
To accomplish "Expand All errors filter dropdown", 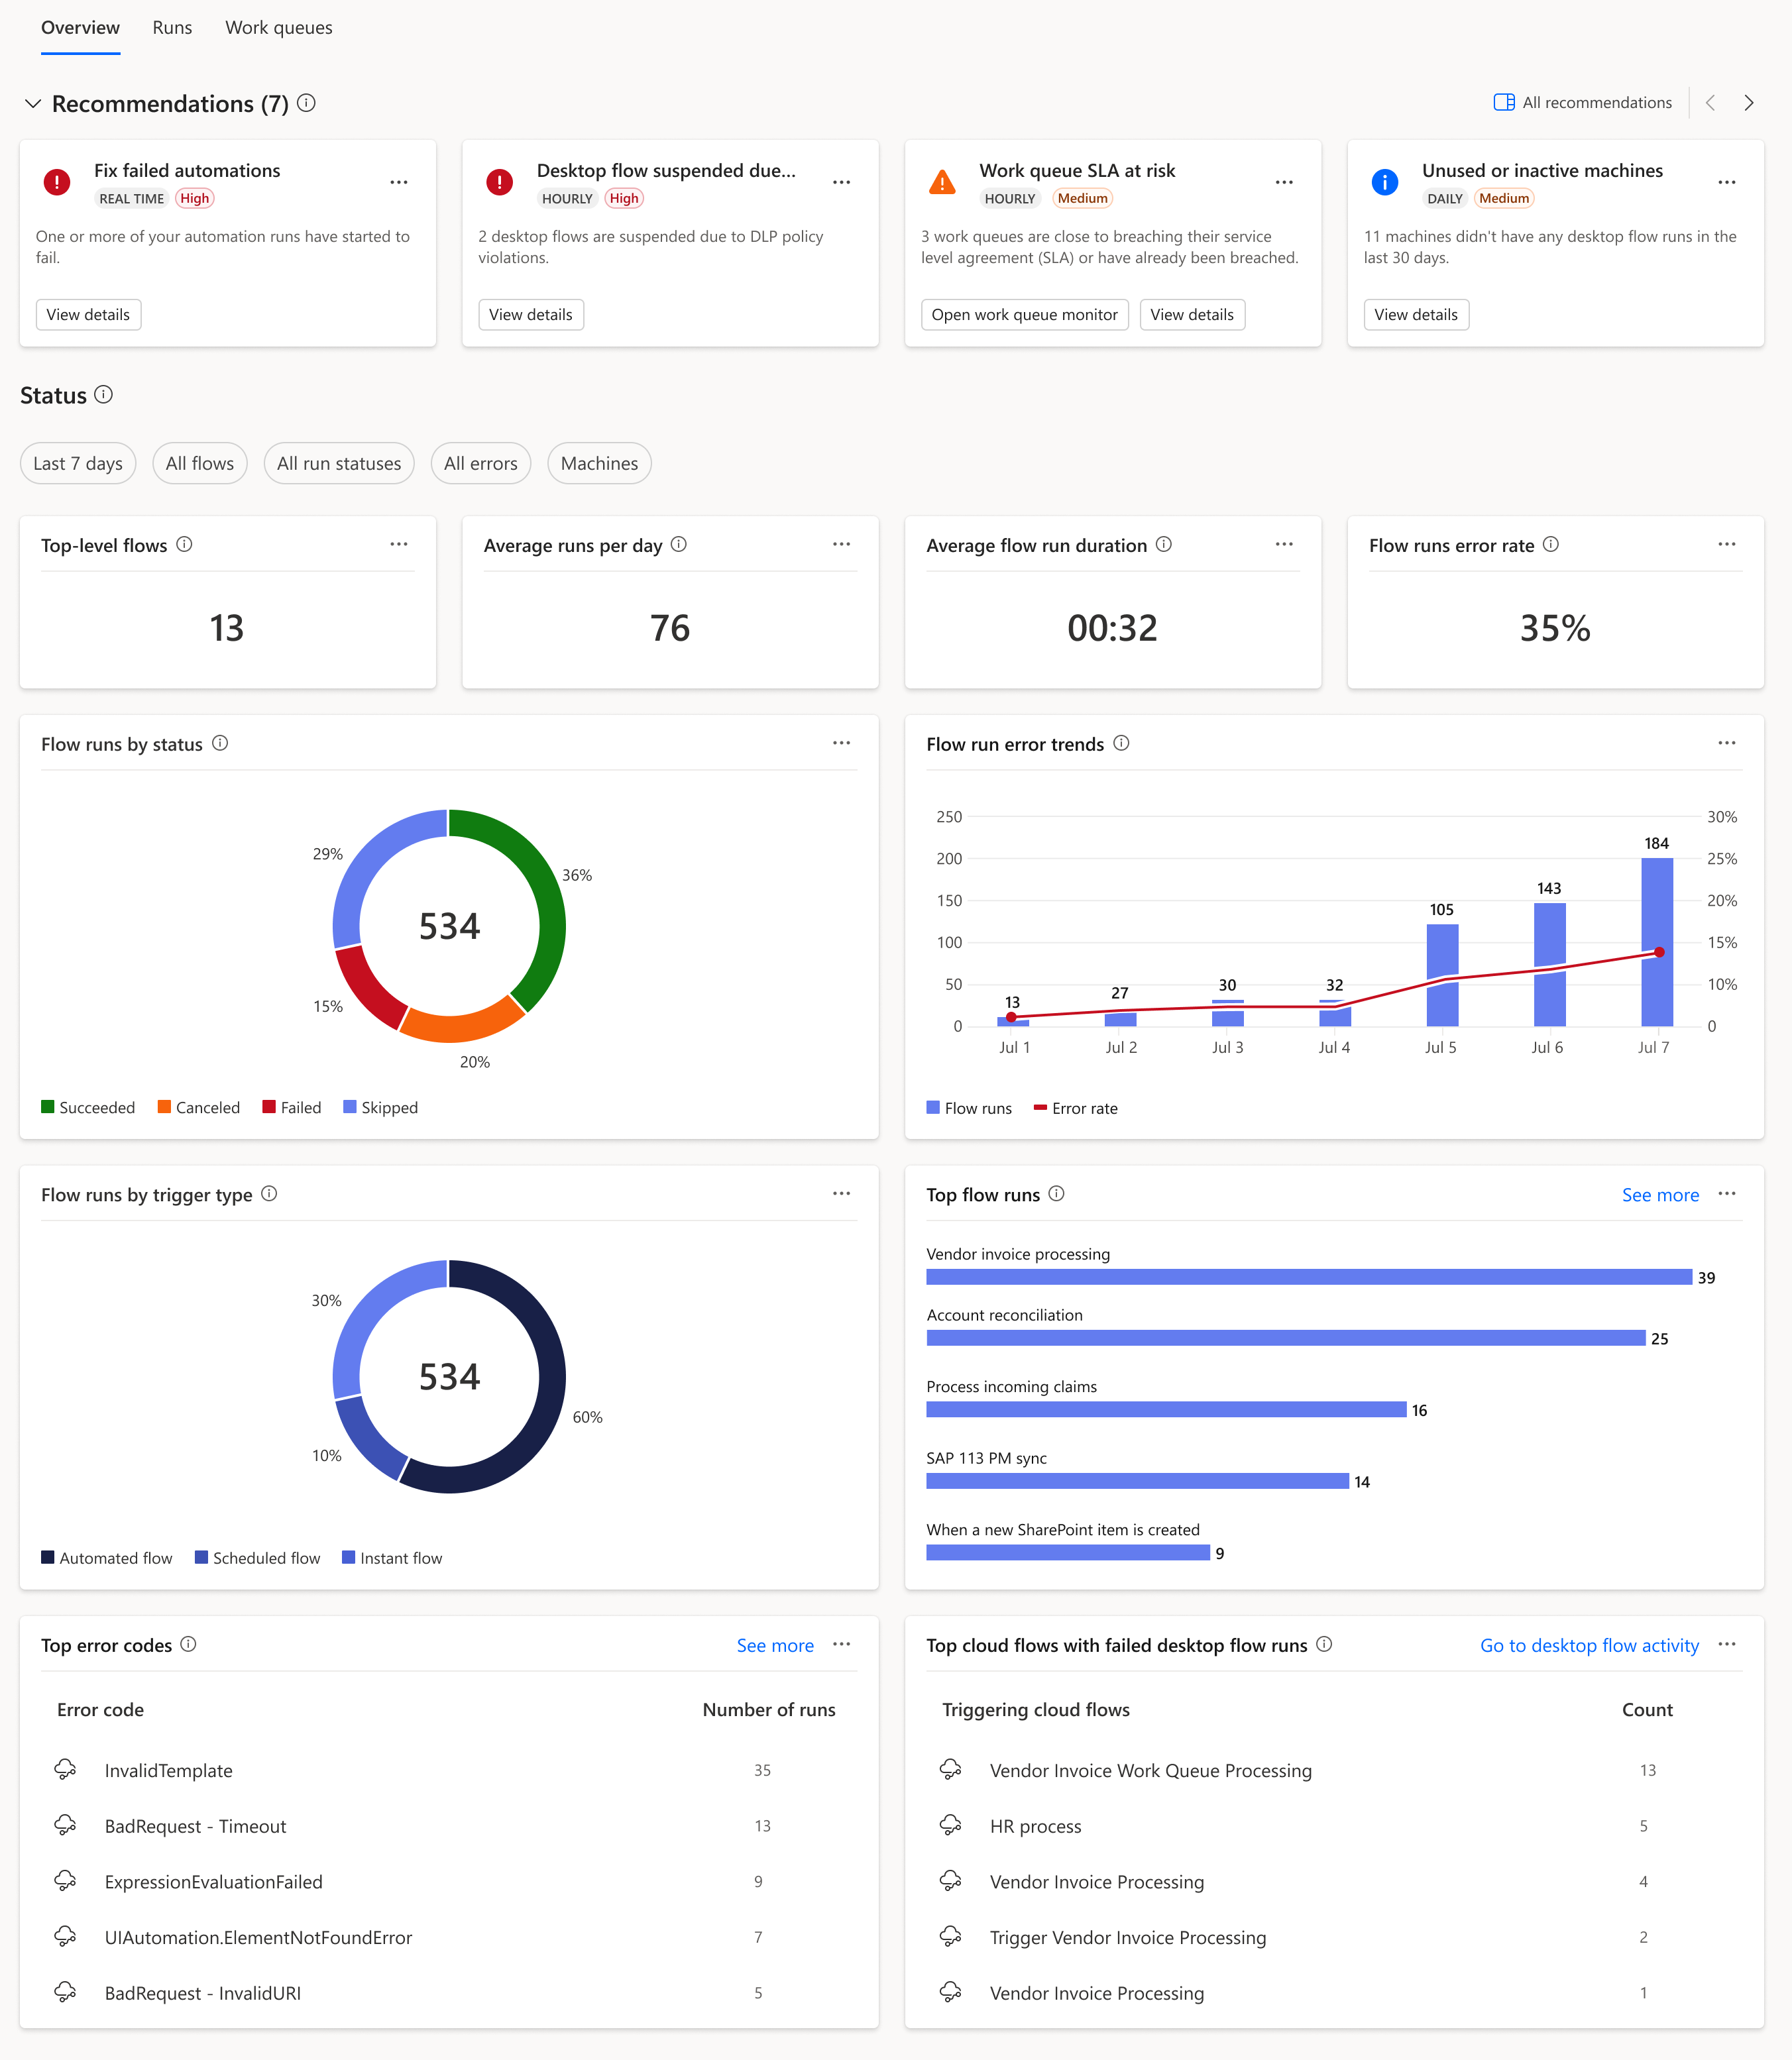I will [x=482, y=462].
